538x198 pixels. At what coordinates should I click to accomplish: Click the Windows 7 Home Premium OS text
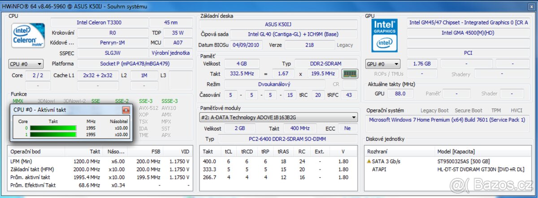[447, 120]
